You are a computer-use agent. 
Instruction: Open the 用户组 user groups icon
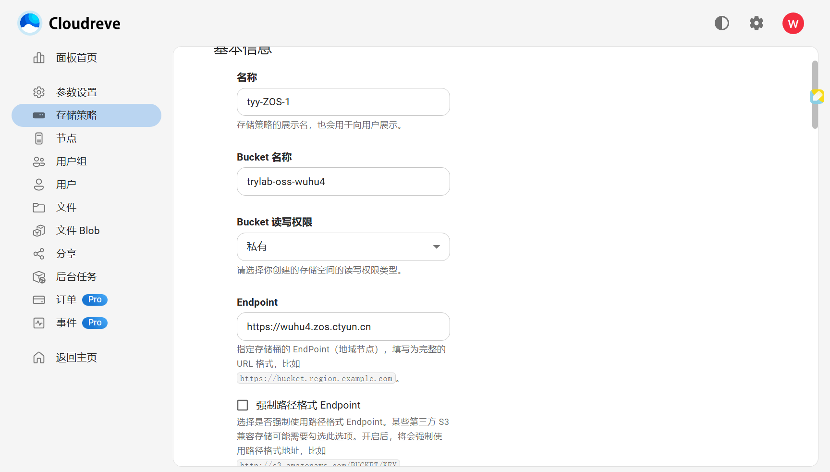coord(39,161)
